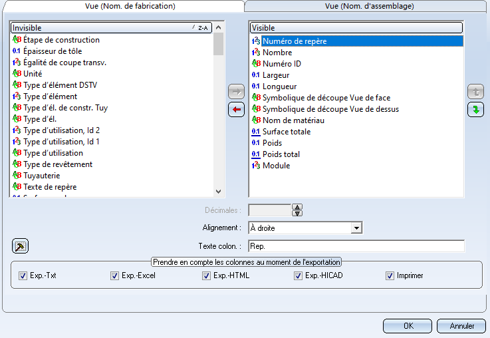Viewport: 490px width, 338px height.
Task: Toggle the Imprimer checkbox
Action: tap(390, 275)
